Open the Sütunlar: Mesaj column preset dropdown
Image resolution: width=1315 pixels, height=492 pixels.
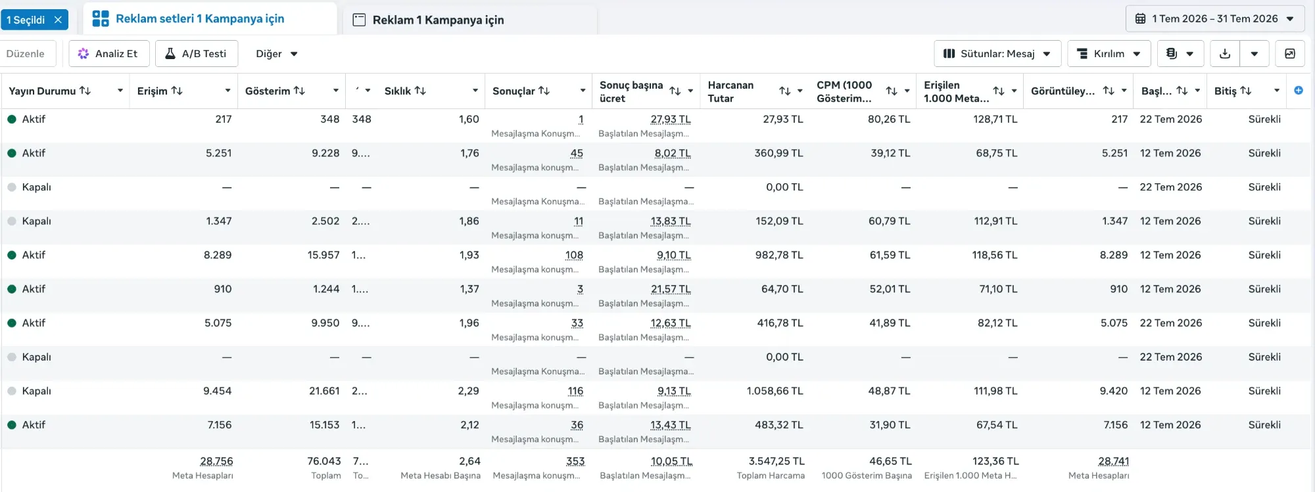(997, 54)
